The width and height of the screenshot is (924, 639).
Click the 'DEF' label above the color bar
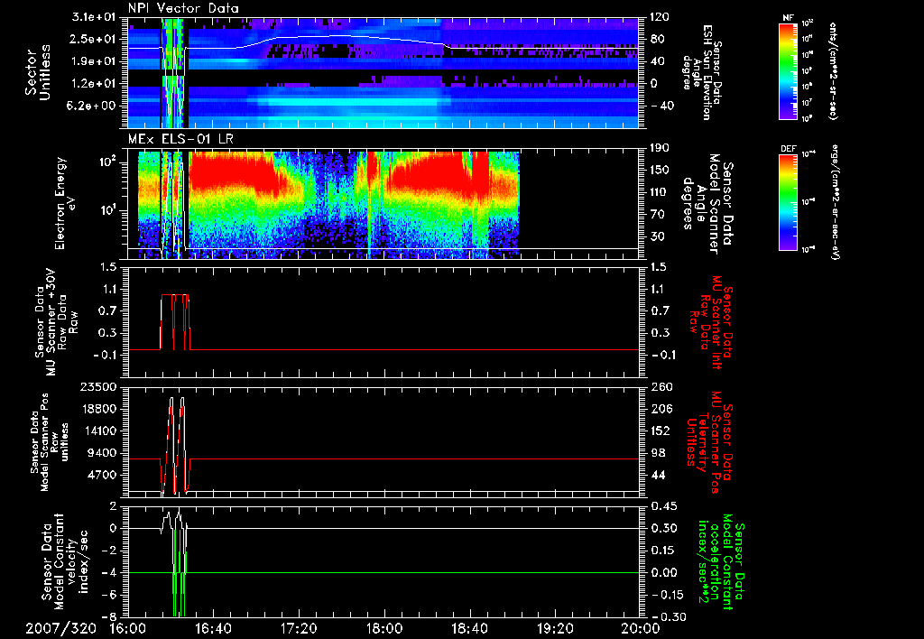pyautogui.click(x=788, y=149)
